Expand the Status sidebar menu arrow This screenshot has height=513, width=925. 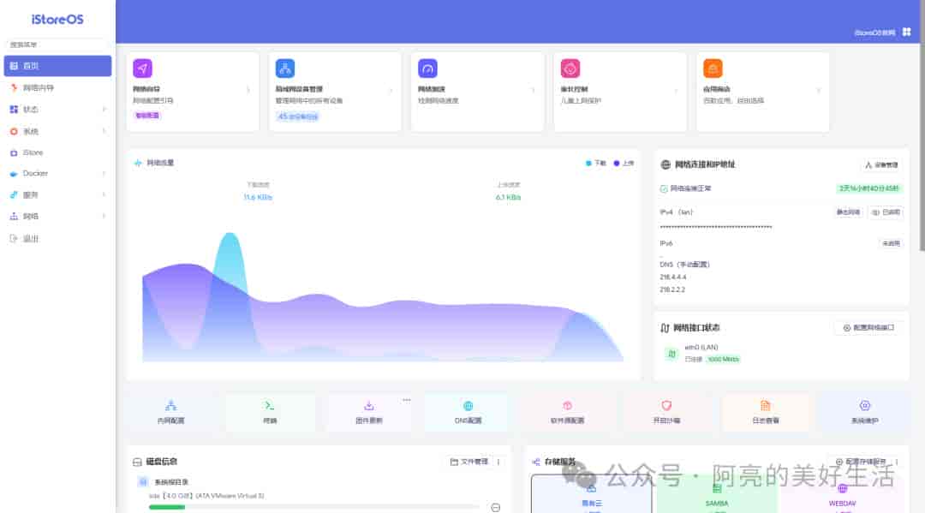[104, 109]
